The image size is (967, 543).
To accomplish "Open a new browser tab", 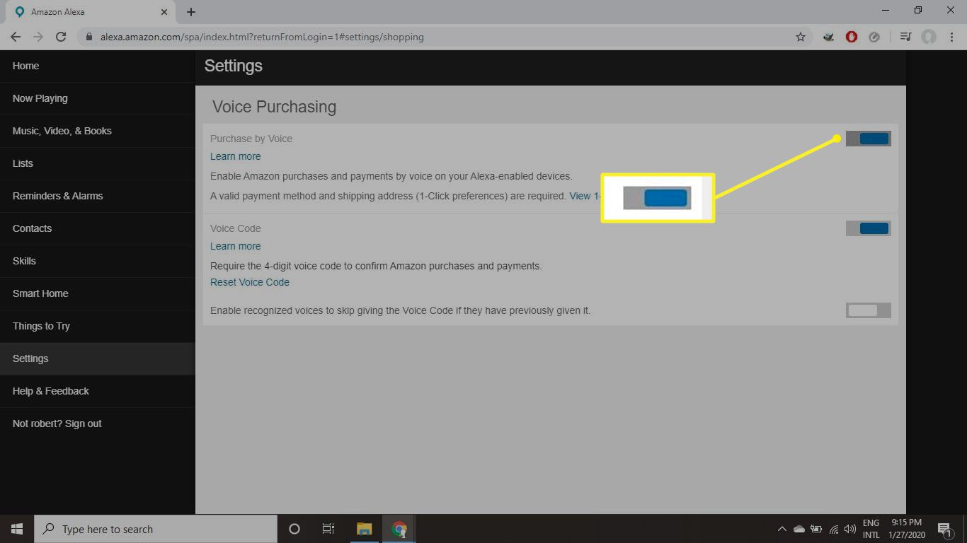I will [x=191, y=12].
